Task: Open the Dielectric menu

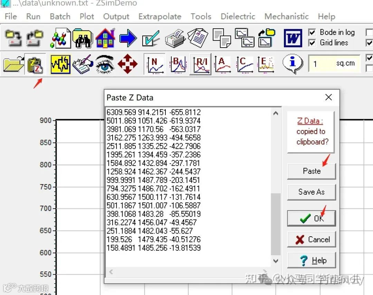Action: (238, 17)
